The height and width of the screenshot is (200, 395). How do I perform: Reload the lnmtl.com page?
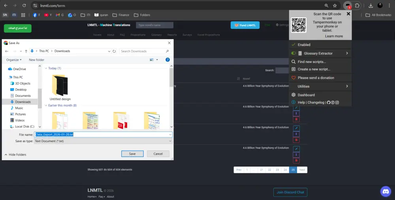coord(24,6)
